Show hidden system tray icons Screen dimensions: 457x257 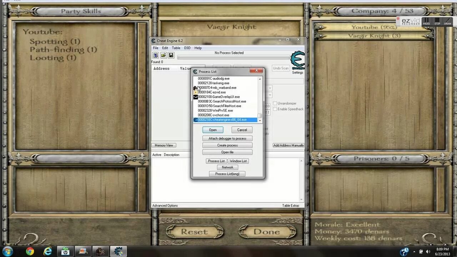pyautogui.click(x=414, y=251)
